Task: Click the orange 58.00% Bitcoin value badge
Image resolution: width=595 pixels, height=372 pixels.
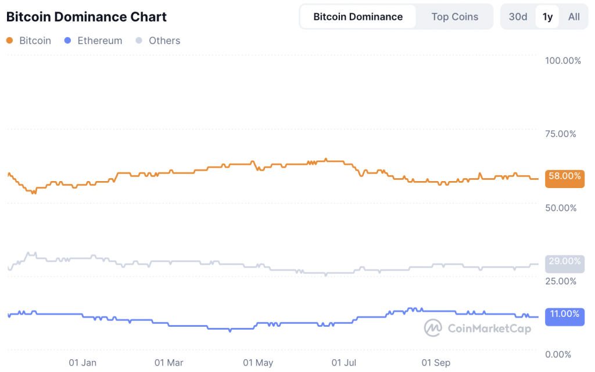Action: (x=565, y=176)
